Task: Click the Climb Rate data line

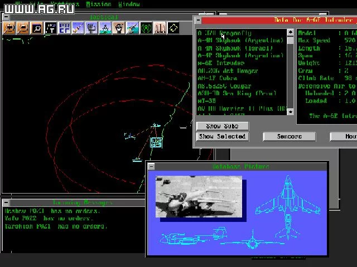Action: point(327,78)
